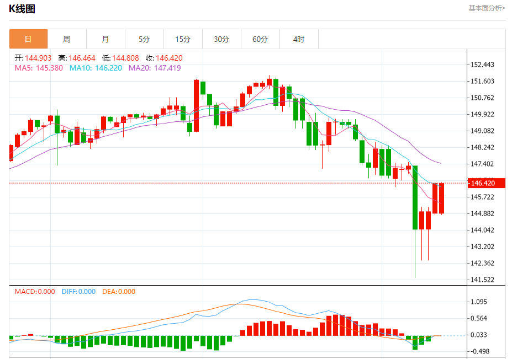Screen dimensions: 512x359
Task: Click the 148.242 price axis label
Action: tap(482, 147)
